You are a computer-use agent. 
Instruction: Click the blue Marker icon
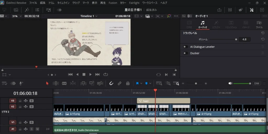(146, 83)
